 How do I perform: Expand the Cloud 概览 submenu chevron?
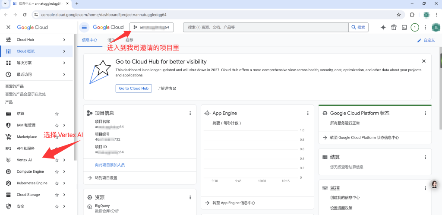tap(64, 51)
